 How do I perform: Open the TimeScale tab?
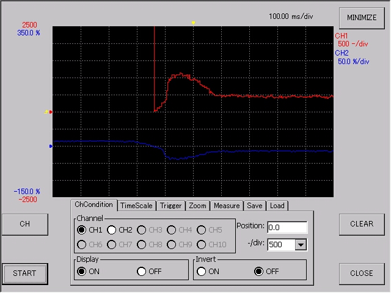[136, 206]
